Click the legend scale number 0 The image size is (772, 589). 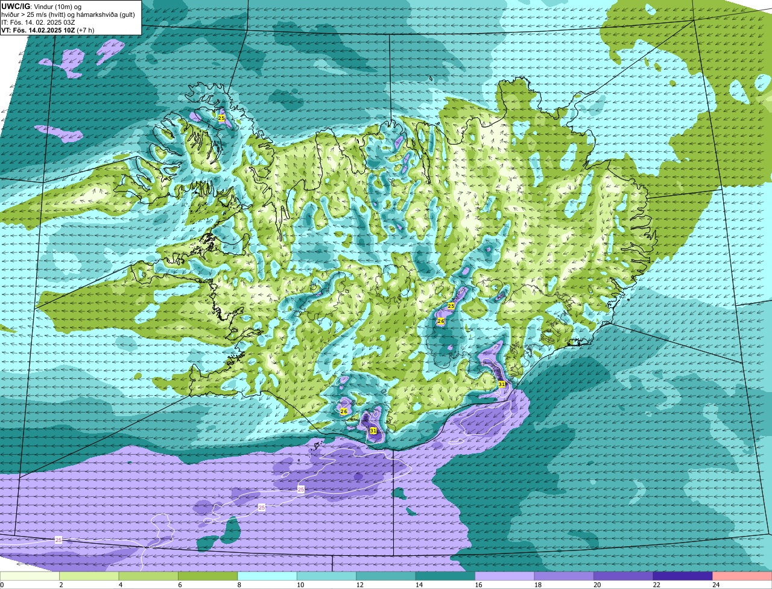(2, 585)
